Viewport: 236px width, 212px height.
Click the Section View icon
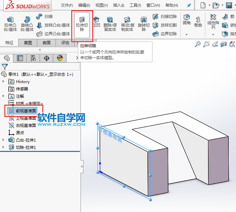click(224, 44)
